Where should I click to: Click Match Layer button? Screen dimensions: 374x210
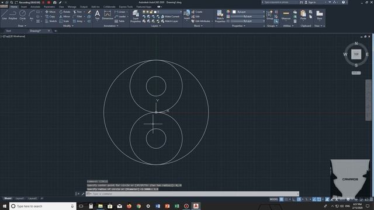pos(169,21)
